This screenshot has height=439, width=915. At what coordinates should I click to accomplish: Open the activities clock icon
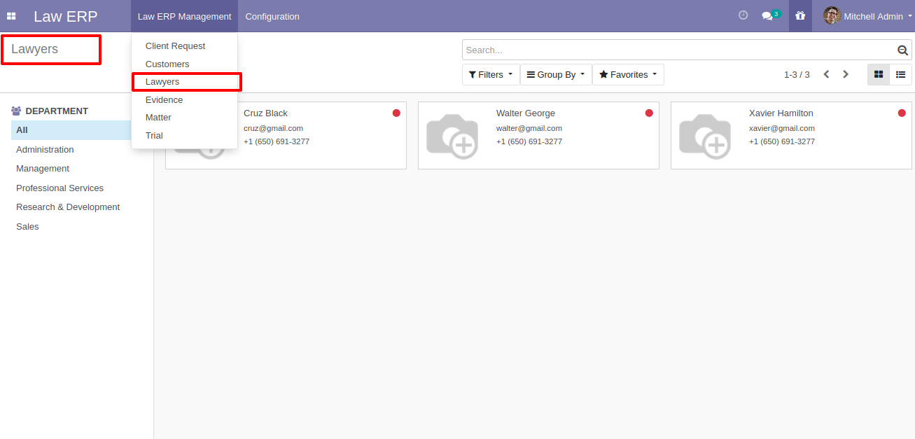point(743,15)
